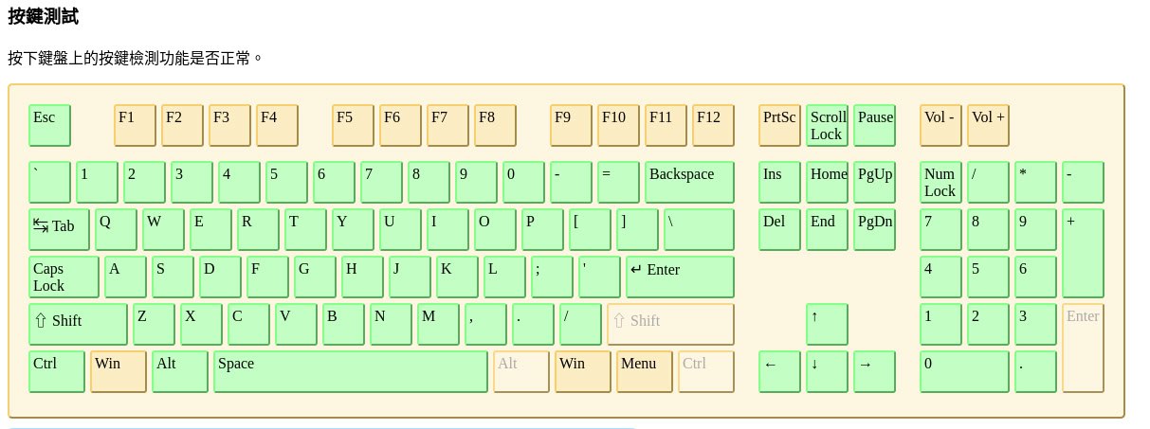Click the Backspace key
Screen dimensions: 1150x429
(689, 182)
